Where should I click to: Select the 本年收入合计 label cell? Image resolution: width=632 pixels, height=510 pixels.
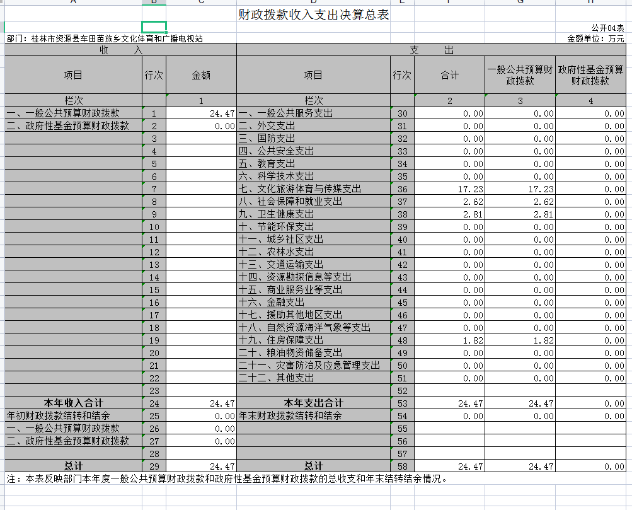point(74,403)
